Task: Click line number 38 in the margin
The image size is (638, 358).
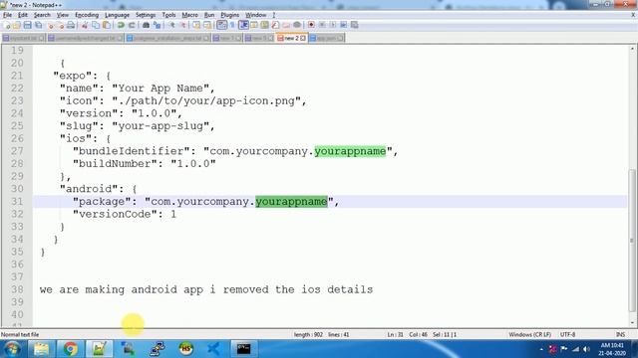Action: (17, 289)
